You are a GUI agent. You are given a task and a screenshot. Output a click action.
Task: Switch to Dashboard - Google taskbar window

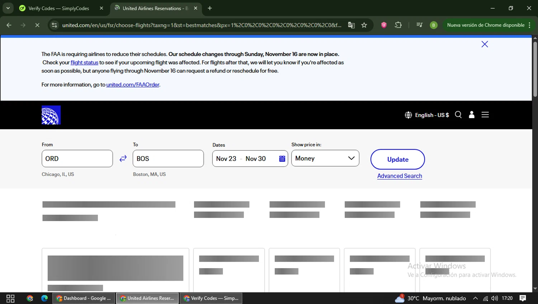(x=84, y=298)
